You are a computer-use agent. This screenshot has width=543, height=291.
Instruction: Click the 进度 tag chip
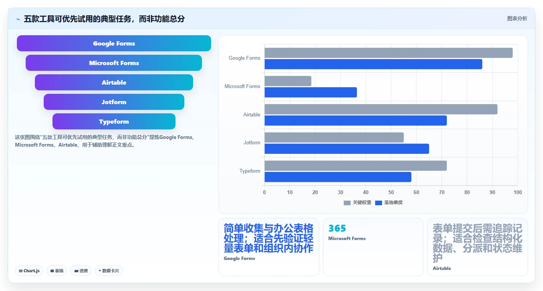pos(81,271)
